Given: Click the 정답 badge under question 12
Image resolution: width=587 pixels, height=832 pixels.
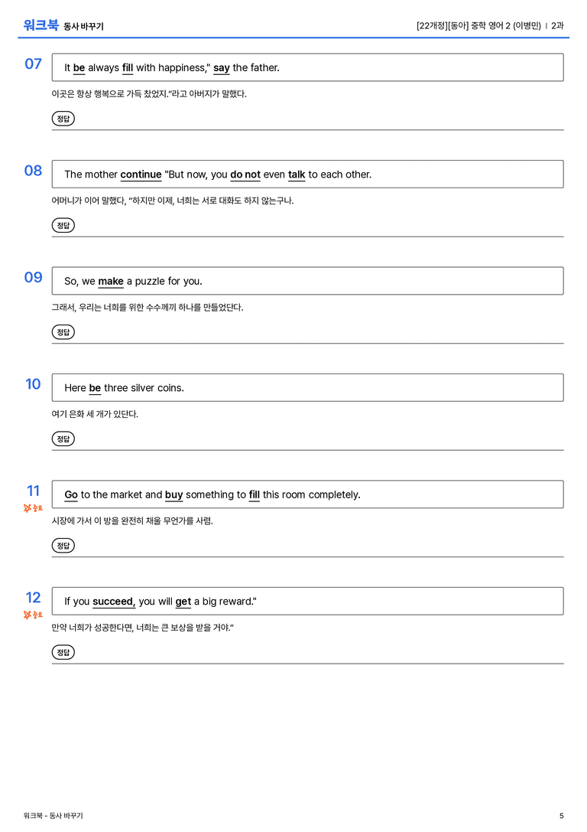Looking at the screenshot, I should pos(63,651).
